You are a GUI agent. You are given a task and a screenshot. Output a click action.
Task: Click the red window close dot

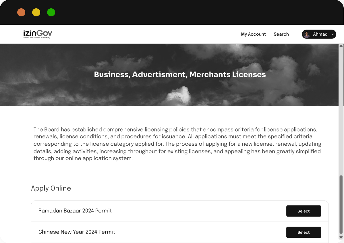(21, 12)
